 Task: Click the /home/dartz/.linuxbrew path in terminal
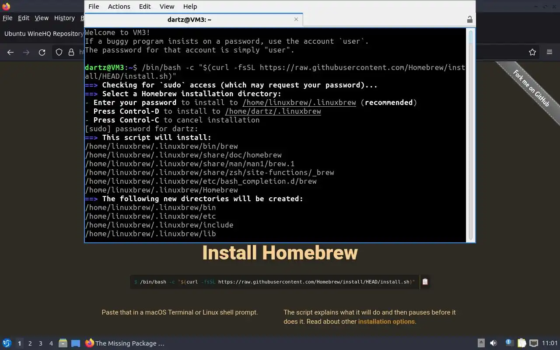pos(273,111)
